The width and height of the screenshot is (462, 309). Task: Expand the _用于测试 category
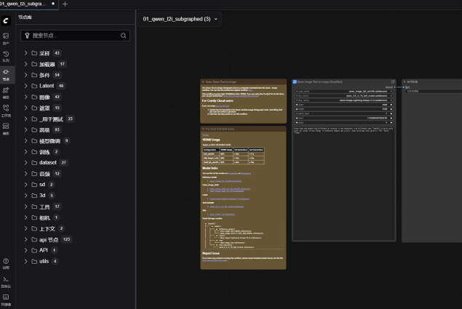(x=25, y=119)
